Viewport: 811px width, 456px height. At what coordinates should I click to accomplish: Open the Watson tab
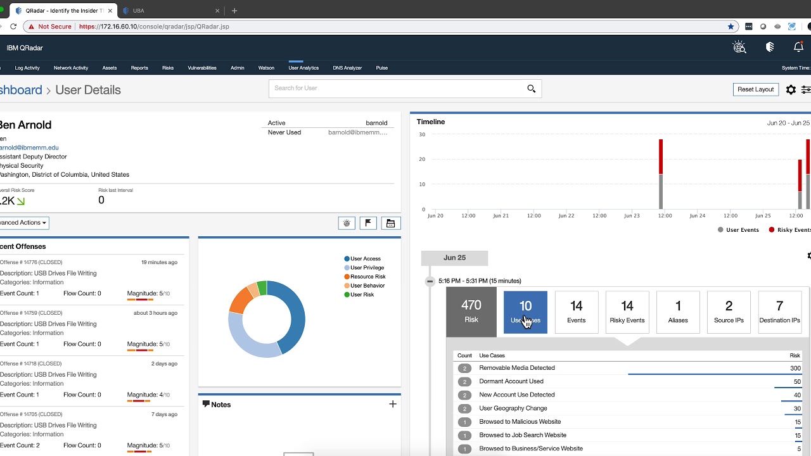coord(266,68)
